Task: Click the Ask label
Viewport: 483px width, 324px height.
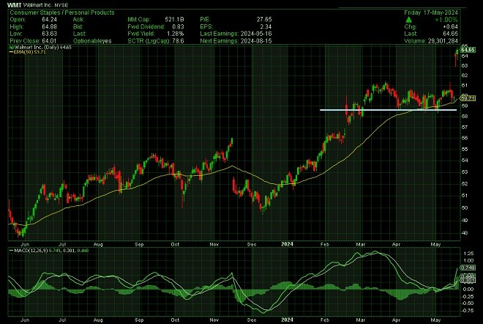Action: click(78, 20)
